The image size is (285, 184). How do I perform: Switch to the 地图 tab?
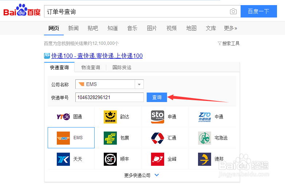191,28
